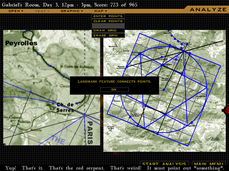Click the red serpent subtitle text
229x171 pixels.
point(115,168)
